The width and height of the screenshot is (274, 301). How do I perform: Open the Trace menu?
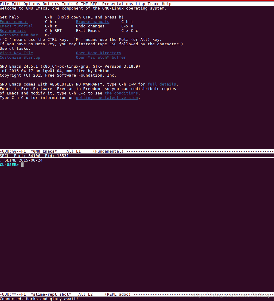tap(153, 4)
